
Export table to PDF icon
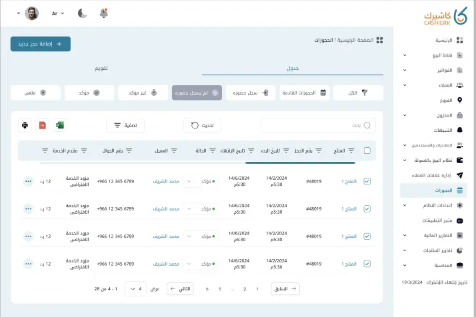tap(43, 125)
